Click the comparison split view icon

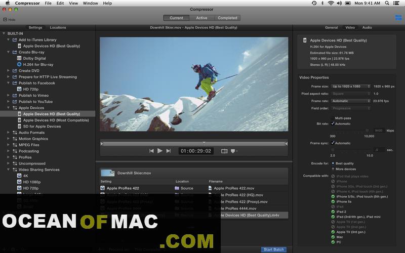(224, 151)
